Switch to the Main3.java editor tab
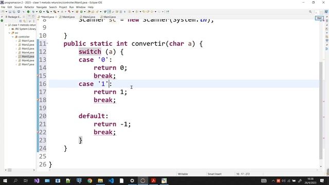Screen dimensions: 329x185 pos(108,17)
